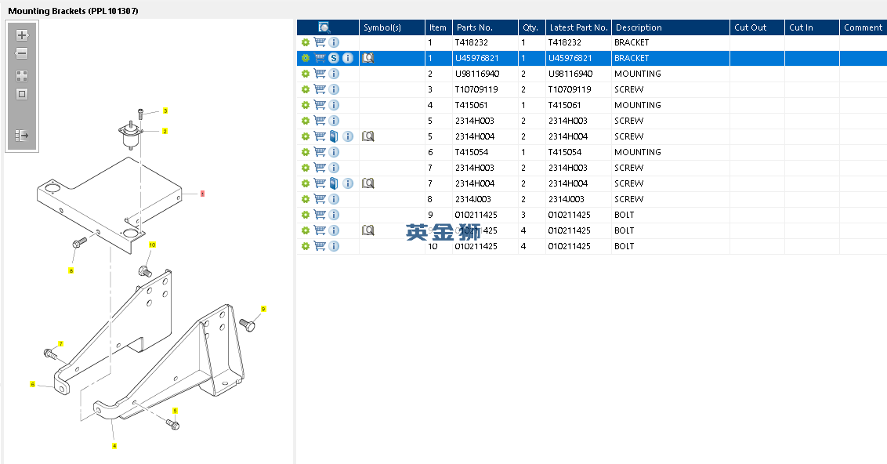Select callout 8 in the diagram
The width and height of the screenshot is (887, 464).
pos(71,271)
